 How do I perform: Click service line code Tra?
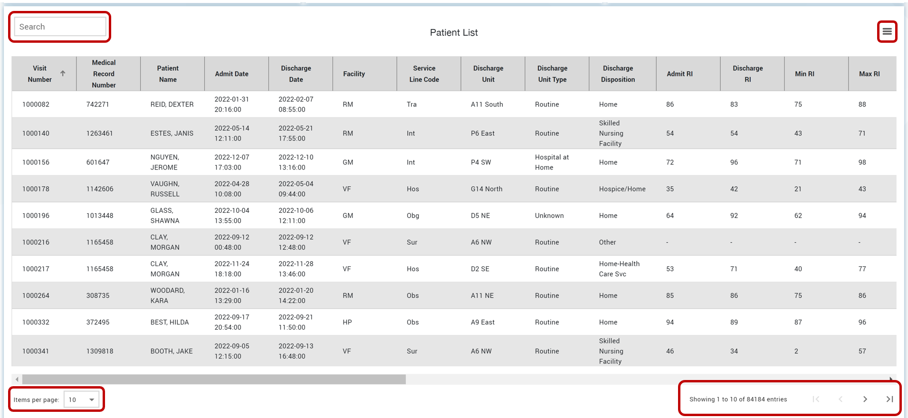(411, 104)
